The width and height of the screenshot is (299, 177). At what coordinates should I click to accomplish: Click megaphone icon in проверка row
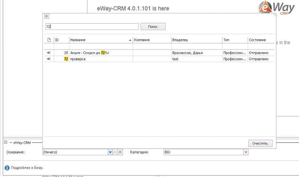click(49, 59)
